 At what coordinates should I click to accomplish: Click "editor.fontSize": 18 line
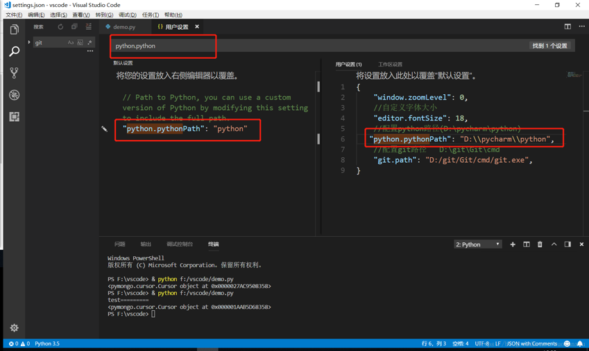pos(420,118)
